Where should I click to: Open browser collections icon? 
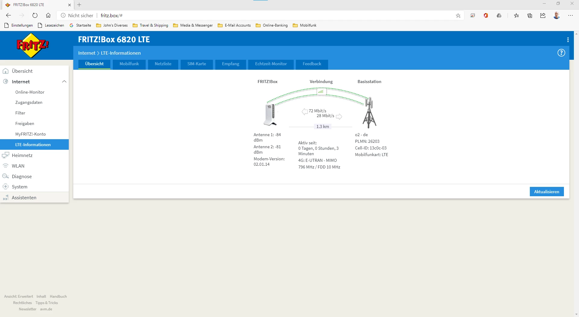(x=530, y=15)
